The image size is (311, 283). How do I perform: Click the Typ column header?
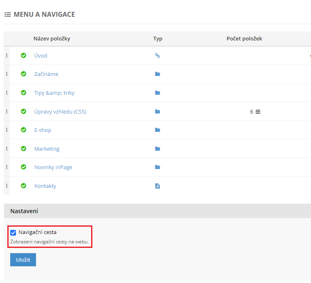(158, 39)
